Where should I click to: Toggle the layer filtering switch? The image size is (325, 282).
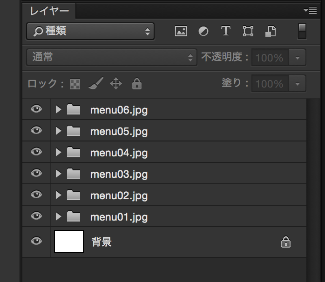click(302, 31)
